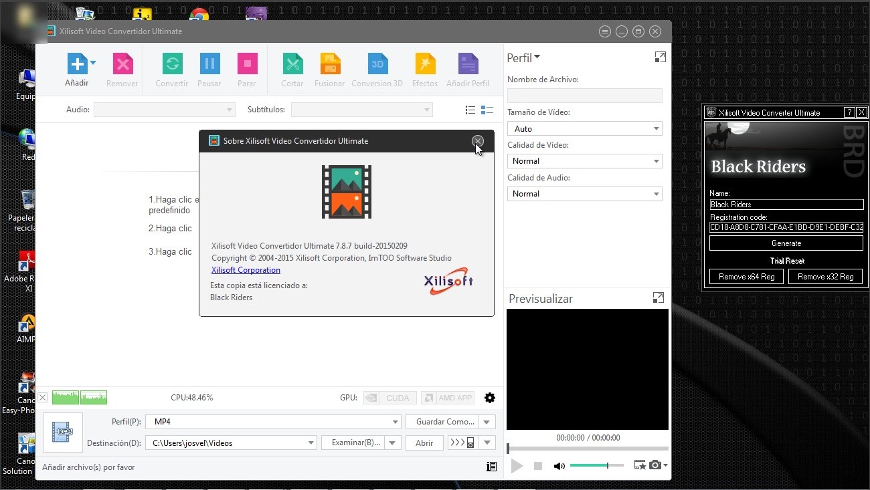Viewport: 870px width, 490px height.
Task: Open the arrow next to Añadir
Action: tap(93, 63)
